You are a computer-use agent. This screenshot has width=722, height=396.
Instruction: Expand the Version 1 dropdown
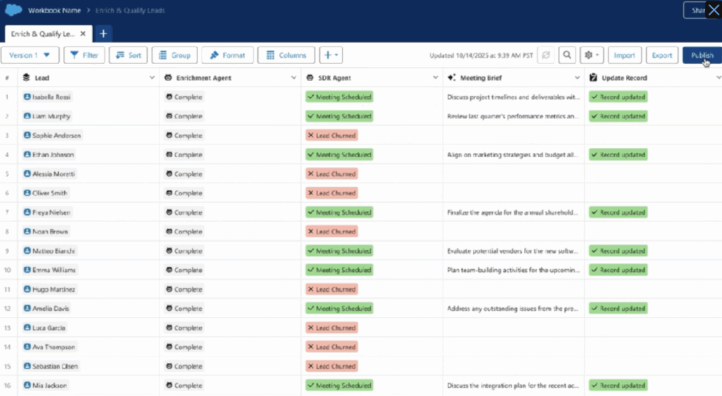(30, 55)
